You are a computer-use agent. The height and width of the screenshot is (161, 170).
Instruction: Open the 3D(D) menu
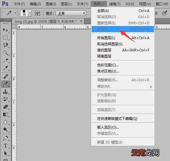[130, 4]
